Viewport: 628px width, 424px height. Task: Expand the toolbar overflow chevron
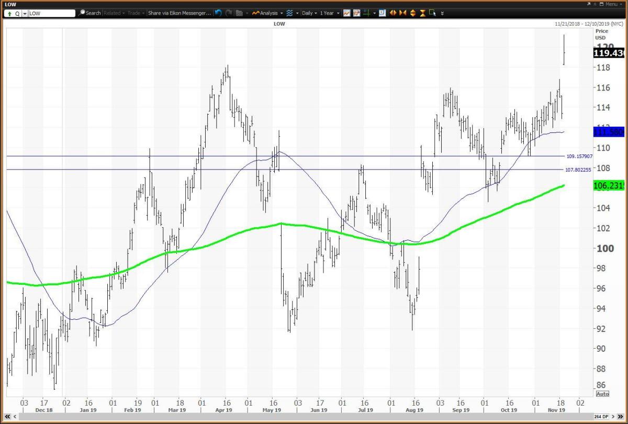tap(442, 14)
